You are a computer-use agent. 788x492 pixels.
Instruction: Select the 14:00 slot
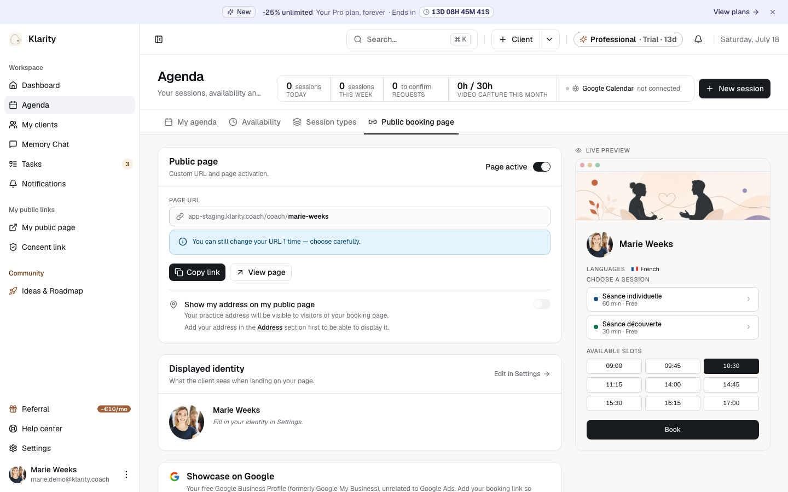(x=673, y=384)
